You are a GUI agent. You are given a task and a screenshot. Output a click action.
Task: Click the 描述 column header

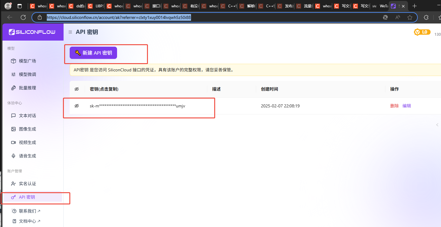click(x=216, y=89)
